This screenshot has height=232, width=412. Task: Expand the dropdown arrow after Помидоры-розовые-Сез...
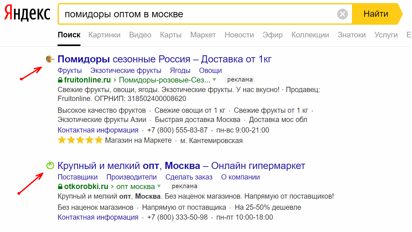pos(214,80)
